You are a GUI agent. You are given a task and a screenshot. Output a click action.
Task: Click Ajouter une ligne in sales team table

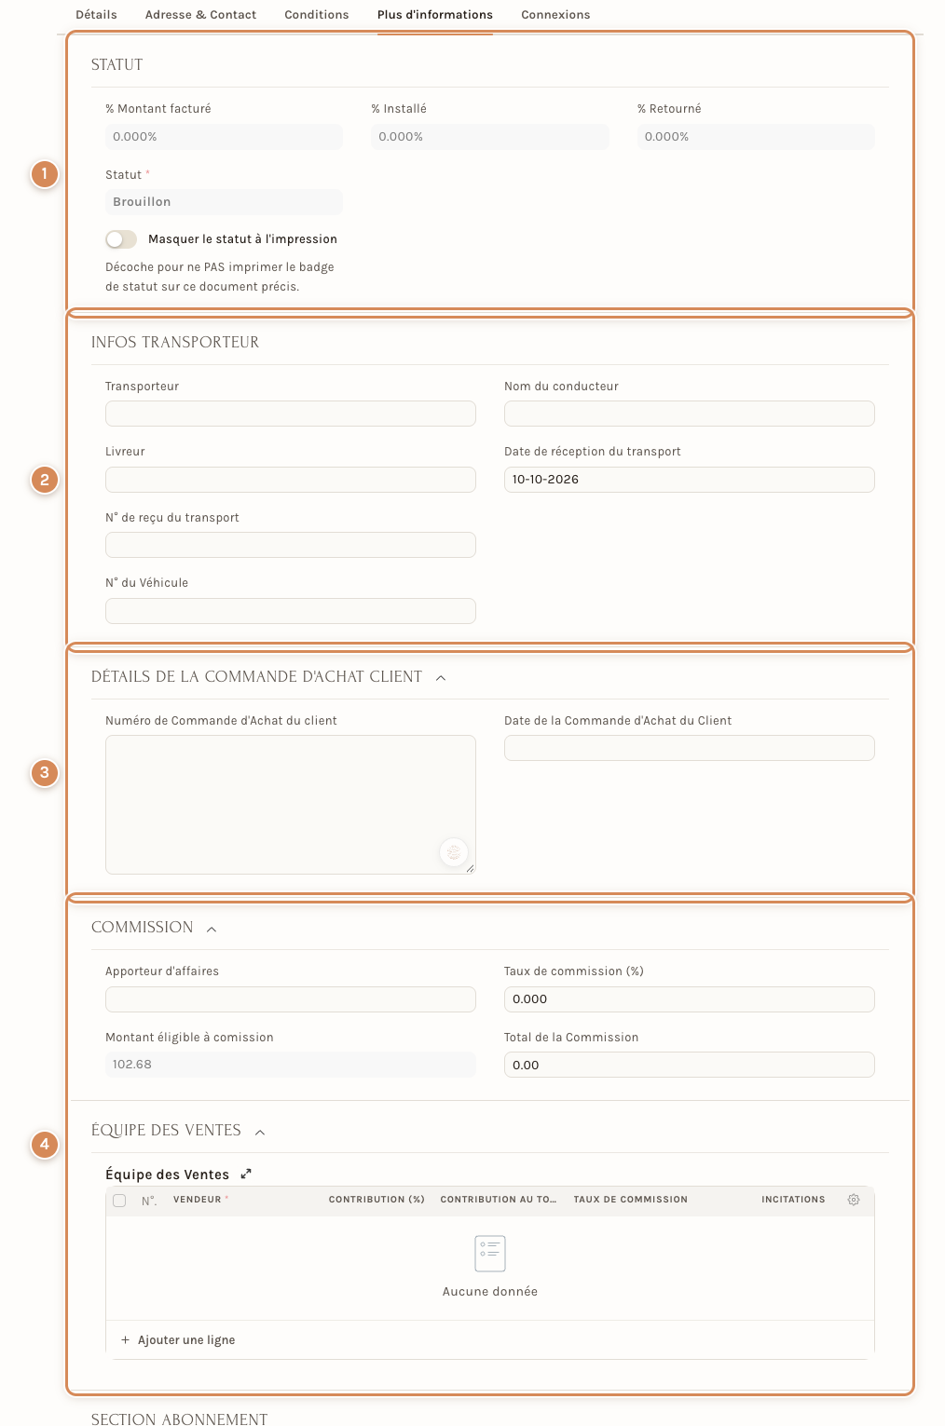[178, 1340]
